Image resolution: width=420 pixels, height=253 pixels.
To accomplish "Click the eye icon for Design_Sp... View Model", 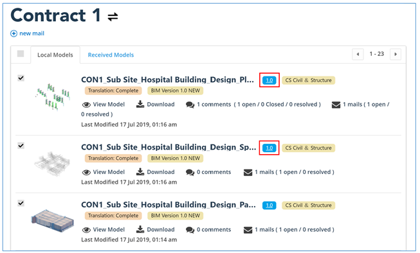I will coord(86,173).
